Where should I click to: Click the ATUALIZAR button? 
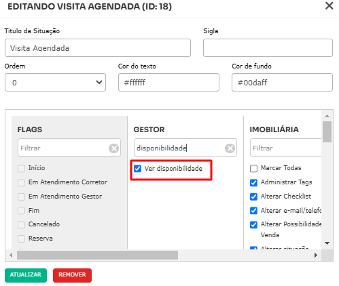pyautogui.click(x=26, y=275)
